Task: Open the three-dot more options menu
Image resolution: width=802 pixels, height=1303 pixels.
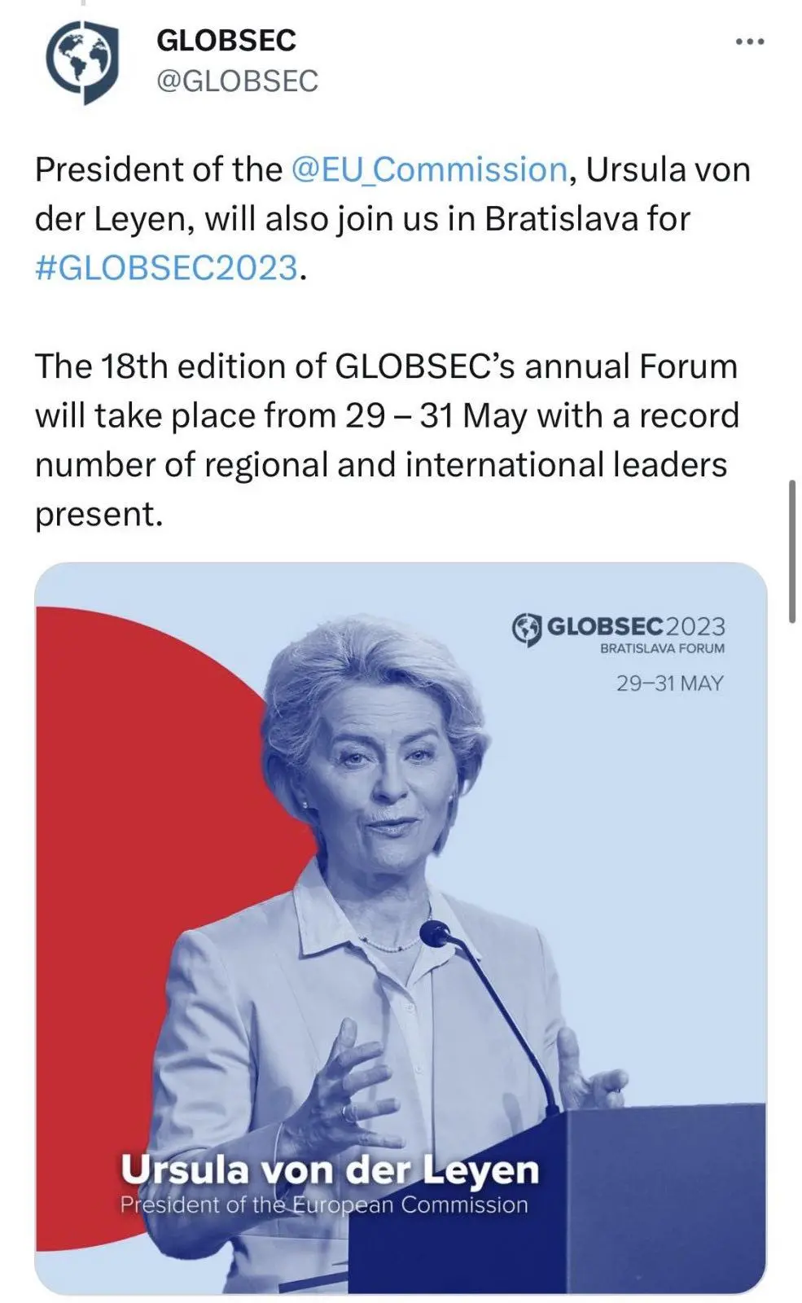Action: point(749,42)
